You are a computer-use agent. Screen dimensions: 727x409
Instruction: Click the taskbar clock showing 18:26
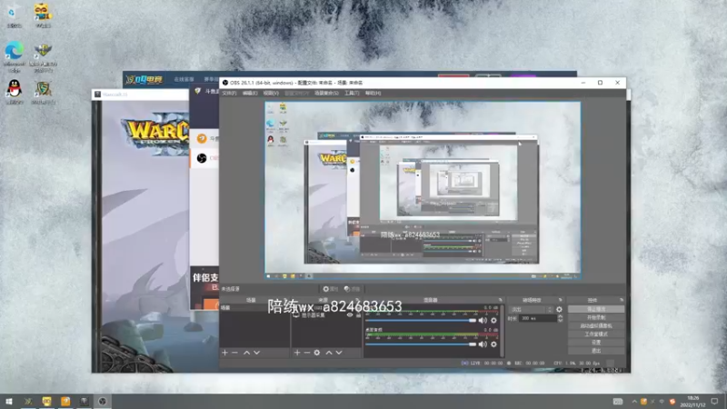[693, 402]
